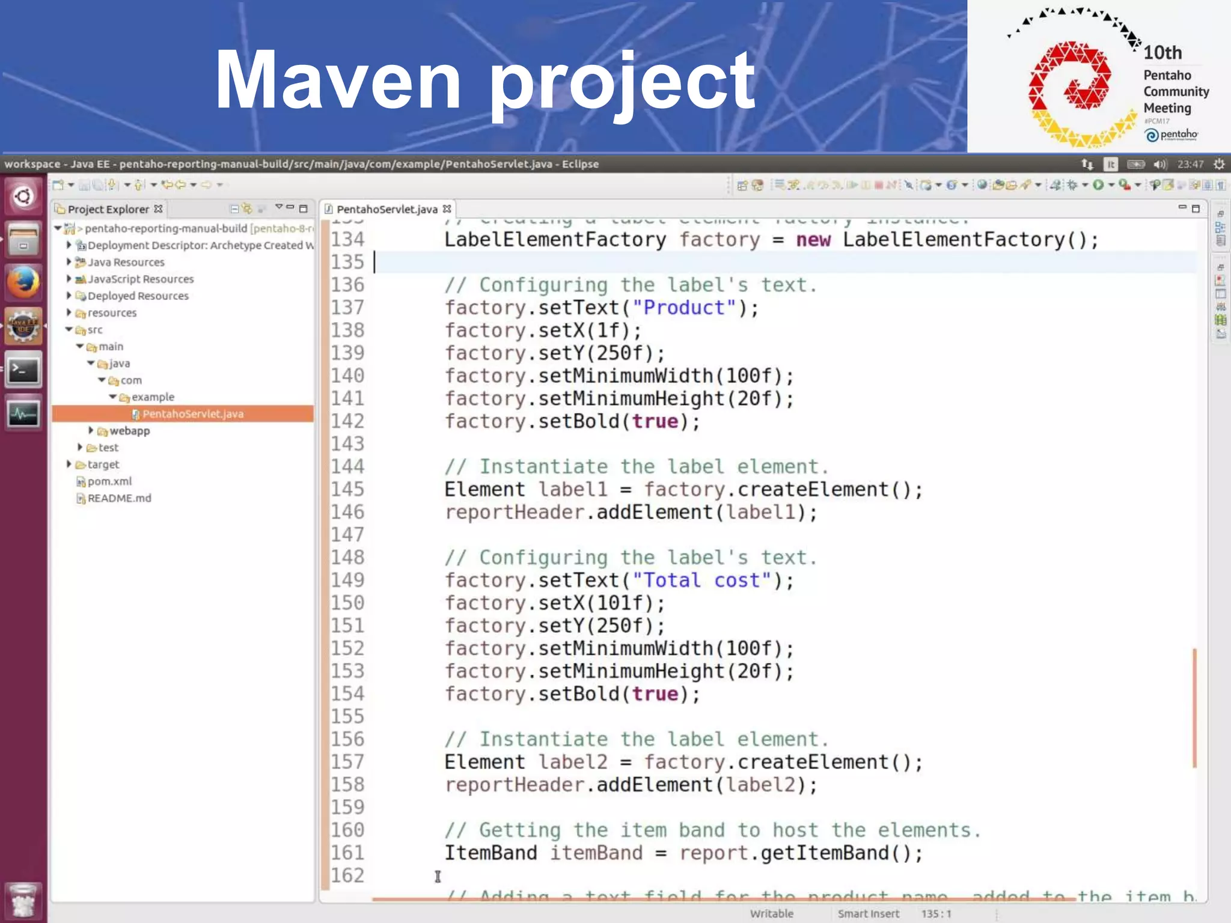Click the orange overview ruler marker
Image resolution: width=1231 pixels, height=923 pixels.
(x=1194, y=707)
